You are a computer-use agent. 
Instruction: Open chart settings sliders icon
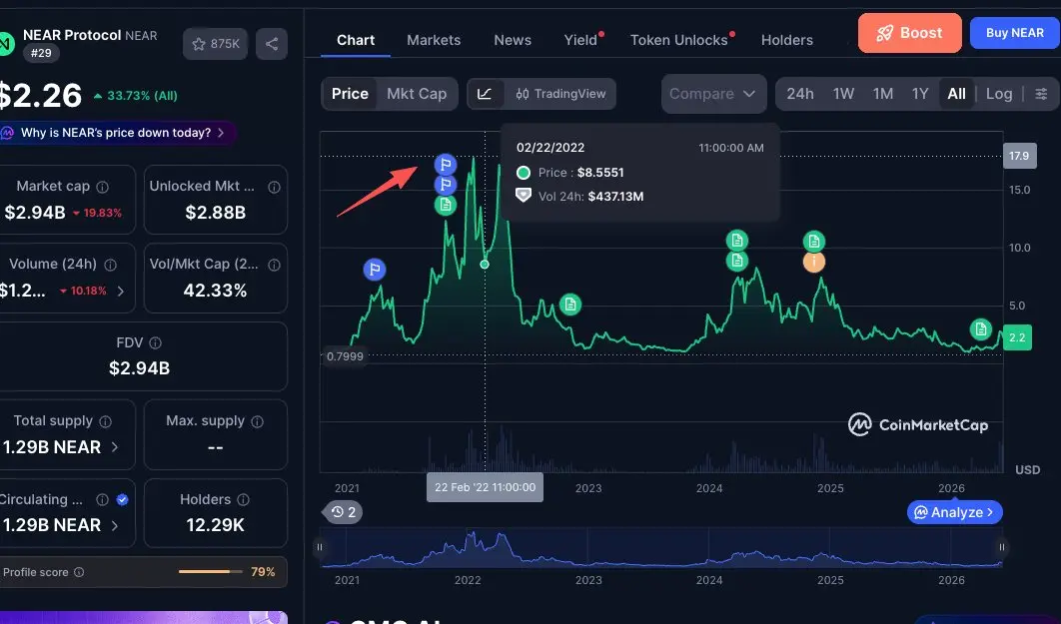[x=1041, y=94]
